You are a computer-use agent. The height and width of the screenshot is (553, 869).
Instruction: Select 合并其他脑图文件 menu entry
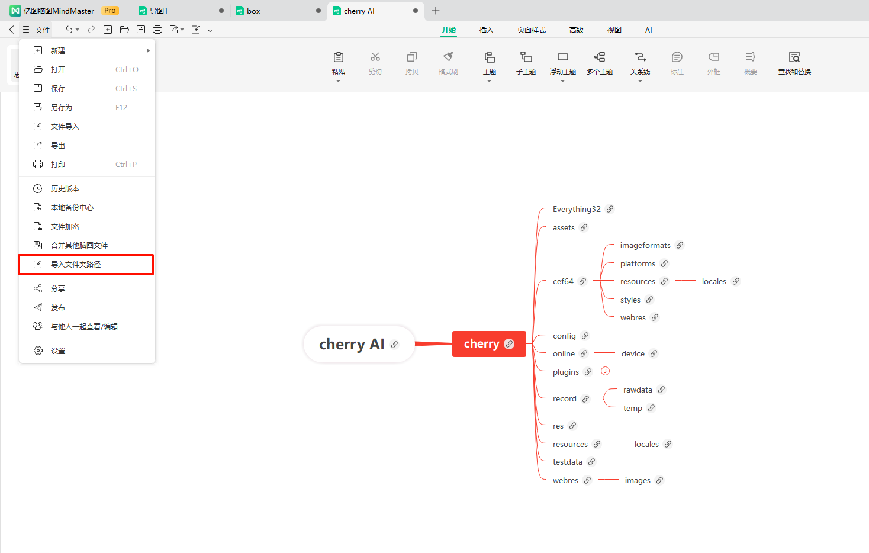[x=86, y=246]
